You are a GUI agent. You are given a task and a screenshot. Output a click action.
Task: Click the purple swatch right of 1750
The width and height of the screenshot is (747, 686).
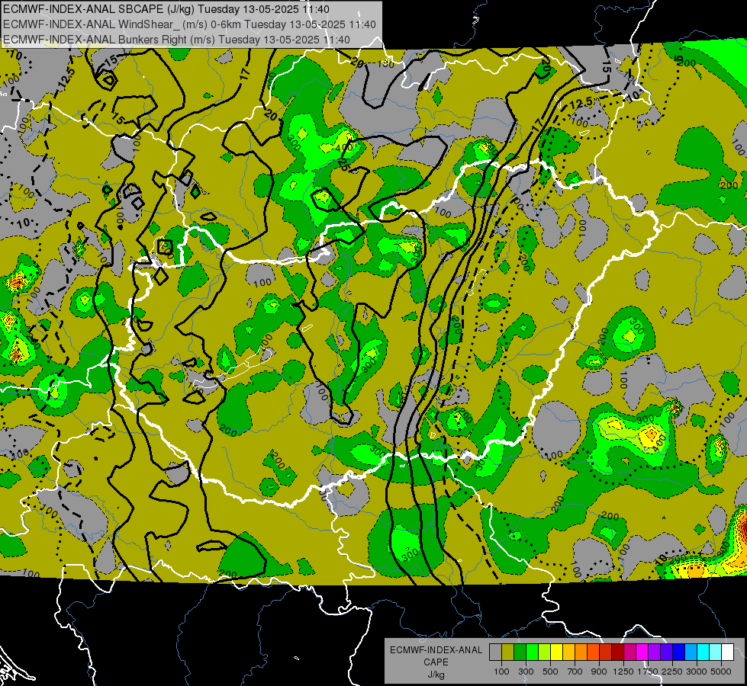(x=654, y=652)
